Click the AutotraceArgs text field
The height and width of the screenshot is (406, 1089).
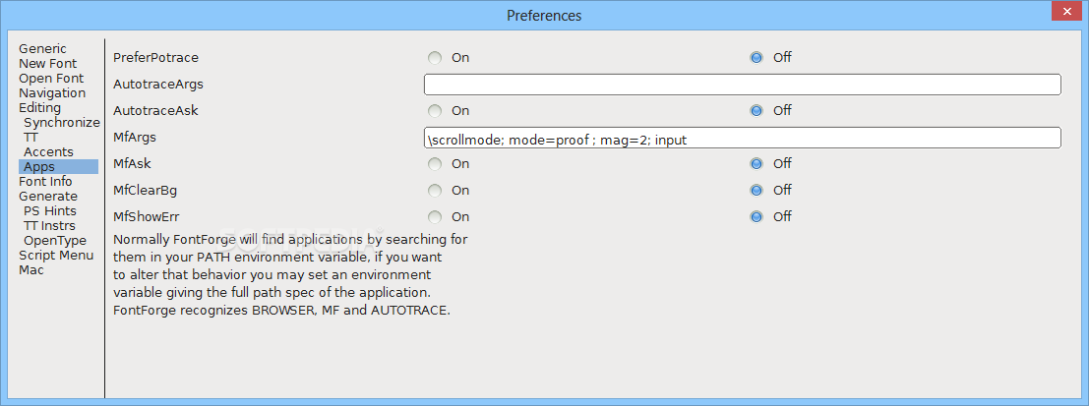point(743,84)
